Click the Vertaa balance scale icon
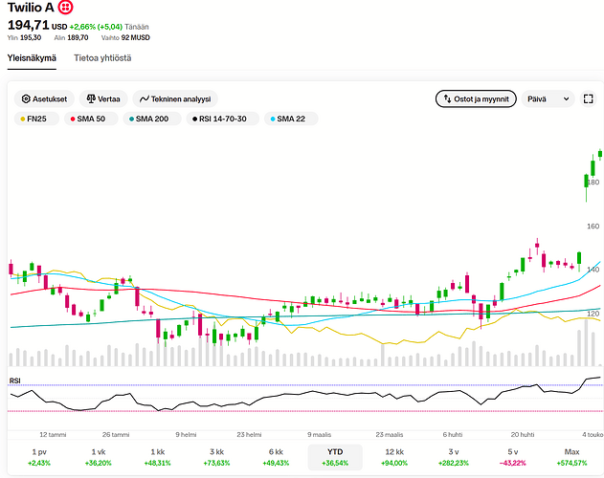The width and height of the screenshot is (604, 478). tap(91, 98)
